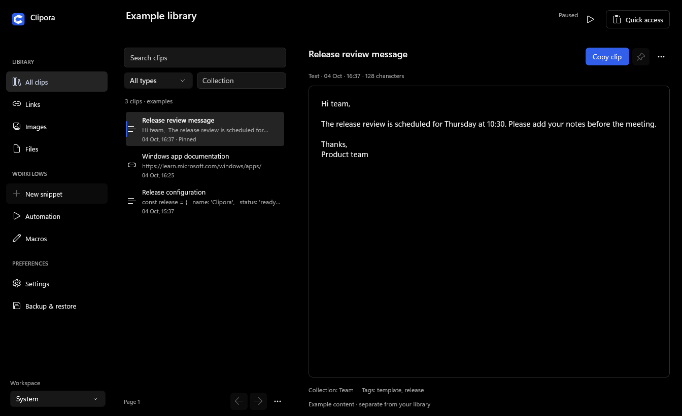
Task: Click the pencil icon beside Macros
Action: tap(17, 239)
